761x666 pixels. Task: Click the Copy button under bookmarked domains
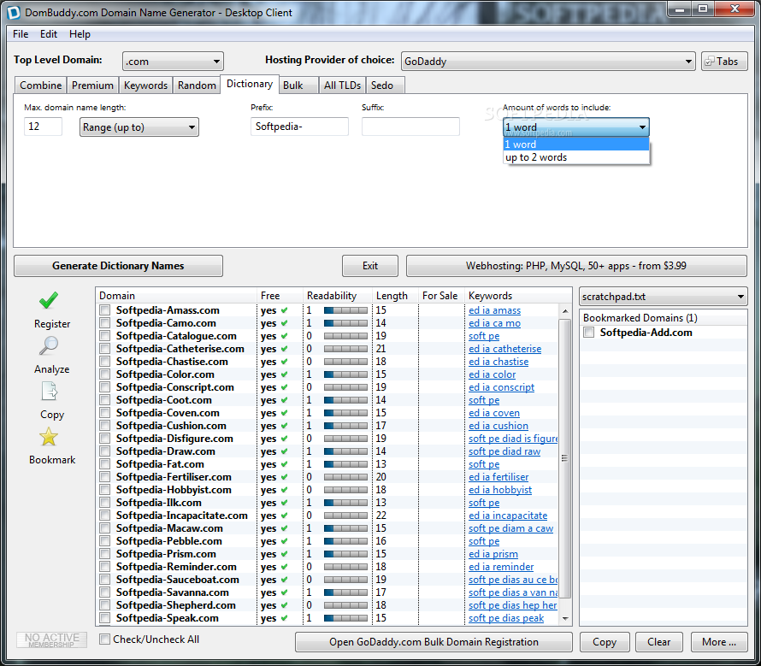pos(605,642)
